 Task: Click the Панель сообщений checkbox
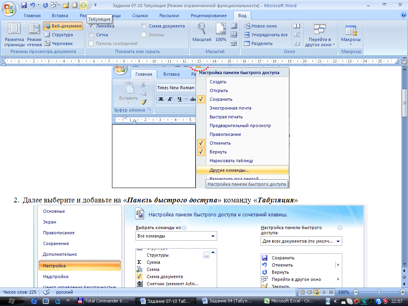pos(91,43)
